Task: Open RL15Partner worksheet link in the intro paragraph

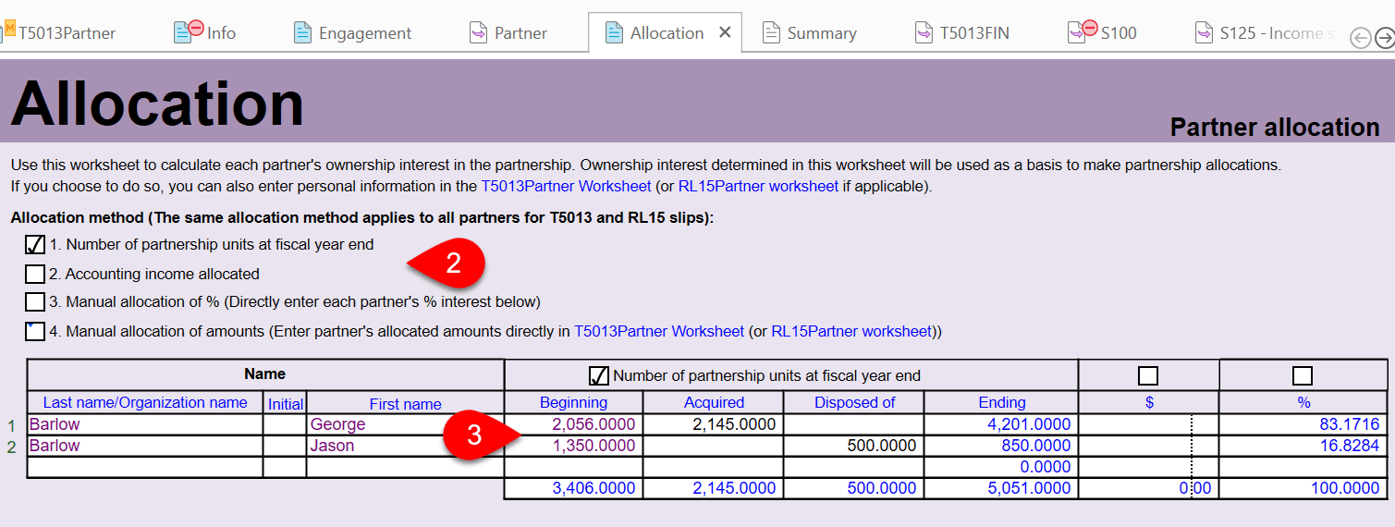Action: coord(758,186)
